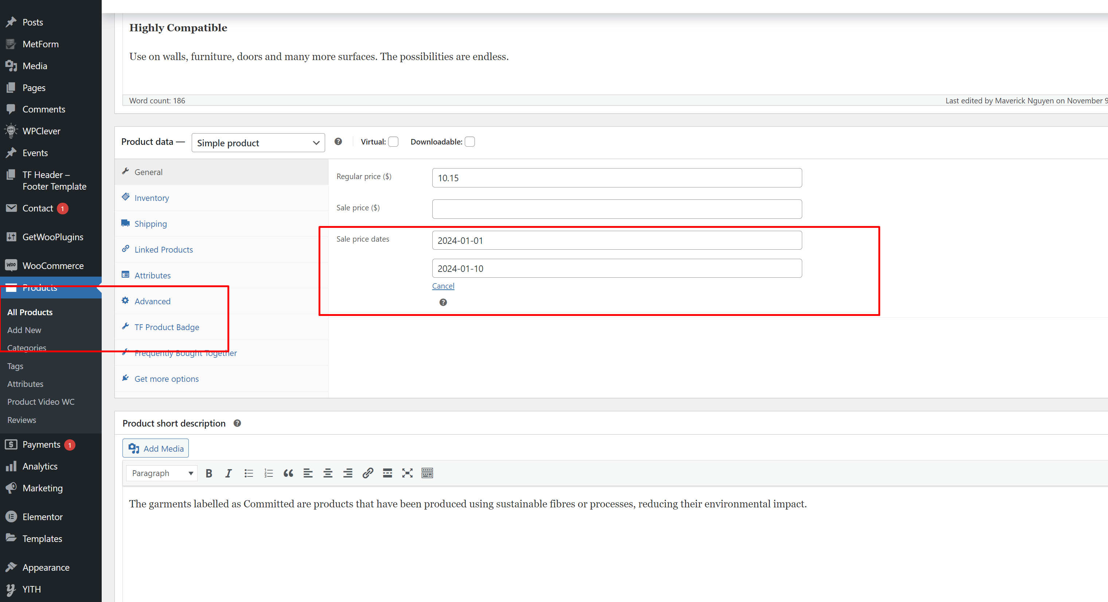Screen dimensions: 1108x602
Task: Align text center in short description
Action: (328, 473)
